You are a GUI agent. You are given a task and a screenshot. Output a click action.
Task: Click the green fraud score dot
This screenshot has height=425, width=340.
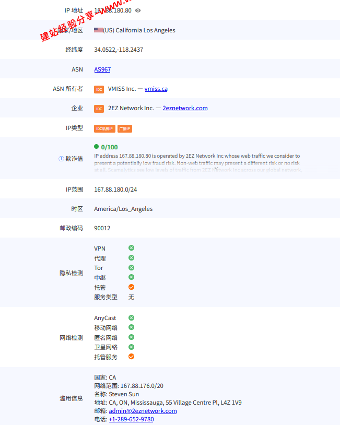coord(96,147)
